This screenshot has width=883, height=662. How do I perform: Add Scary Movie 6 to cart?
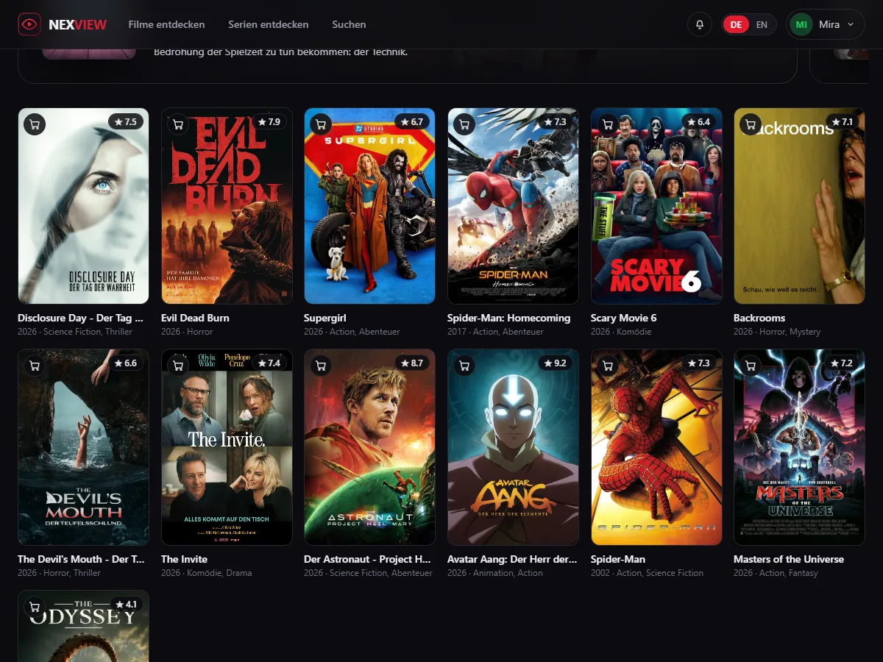coord(608,124)
